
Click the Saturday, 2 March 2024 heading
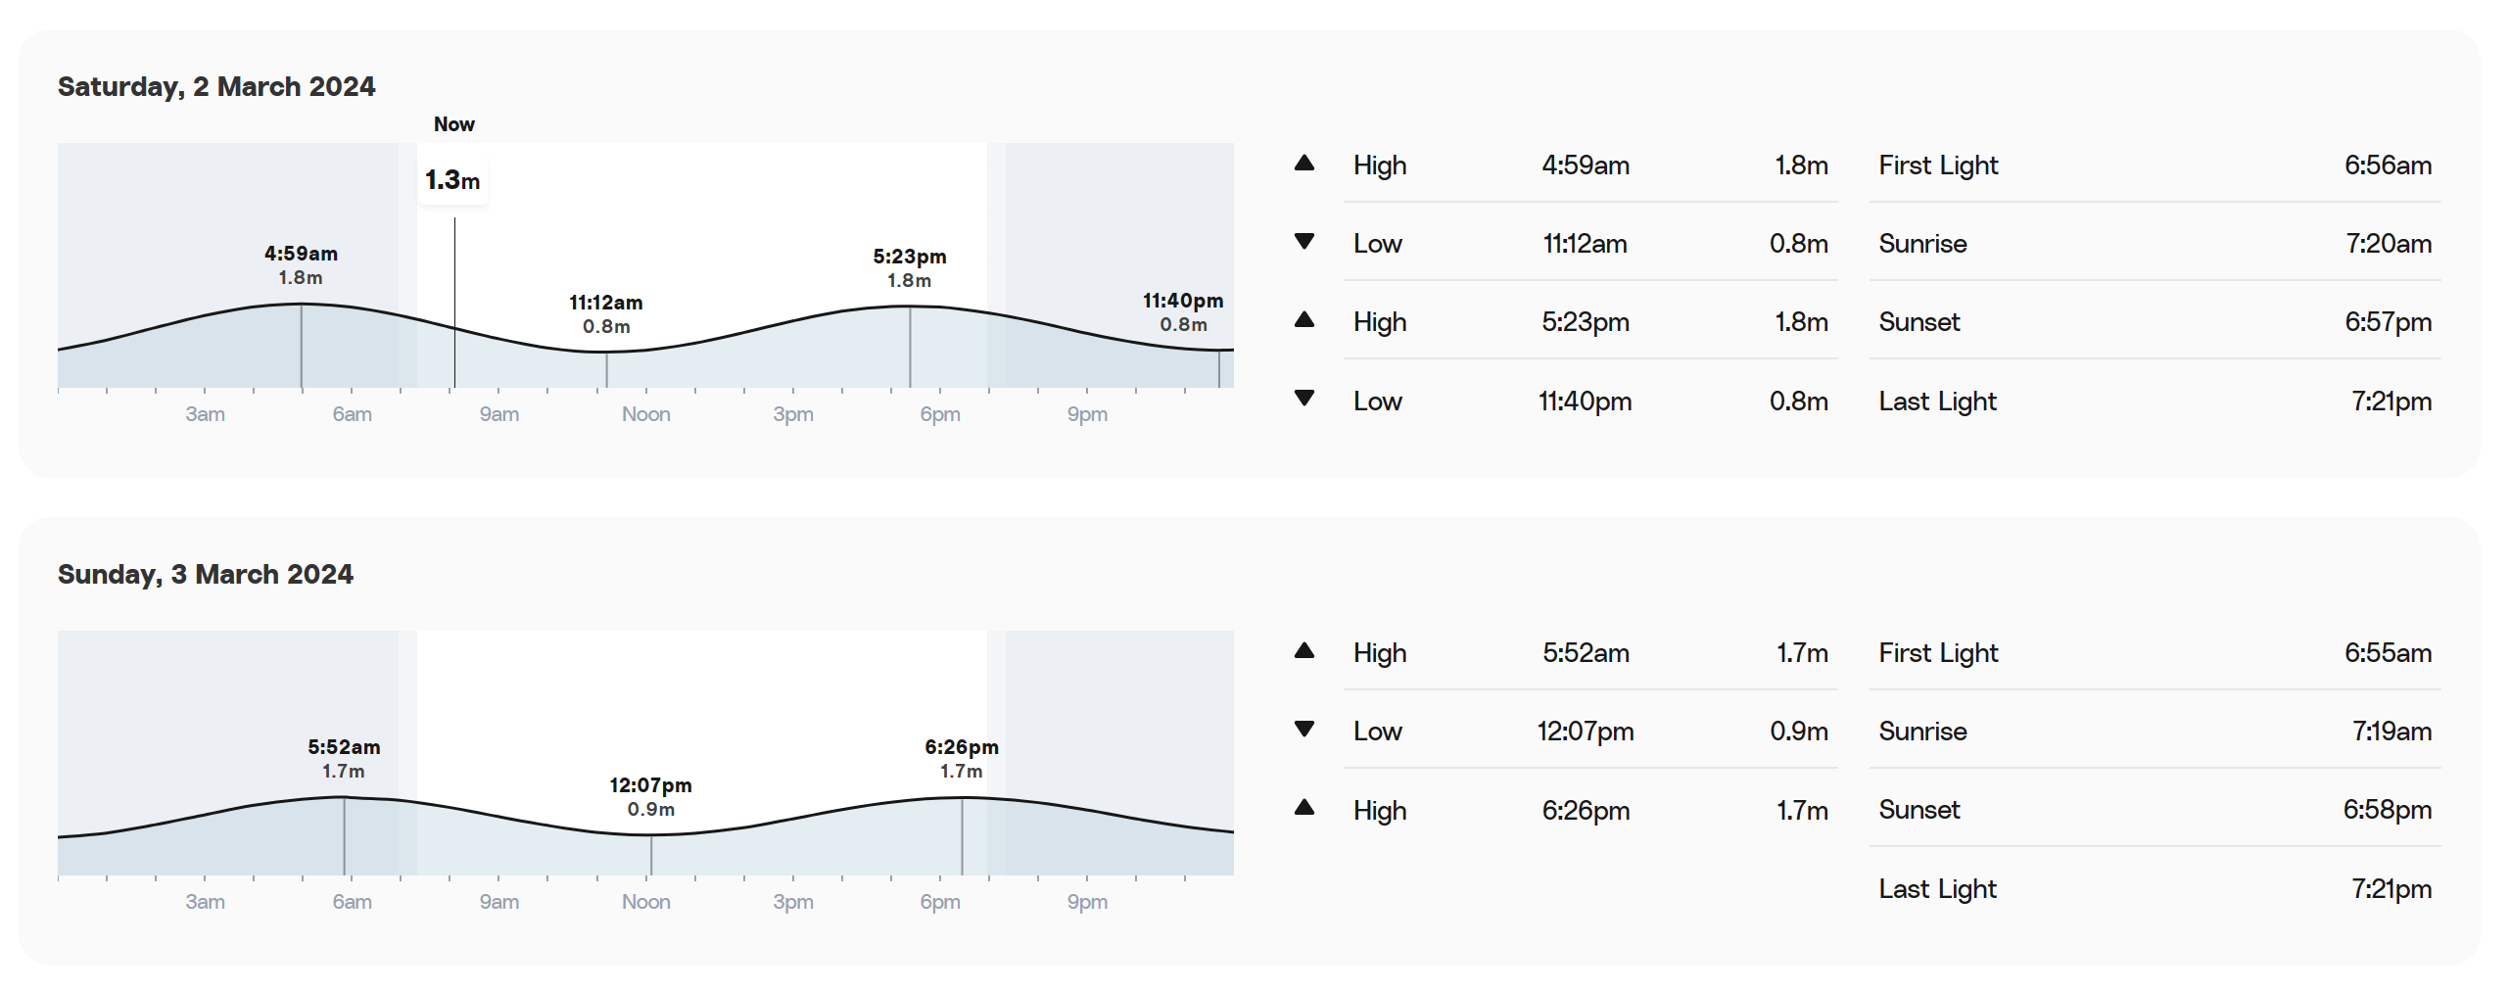click(x=216, y=86)
